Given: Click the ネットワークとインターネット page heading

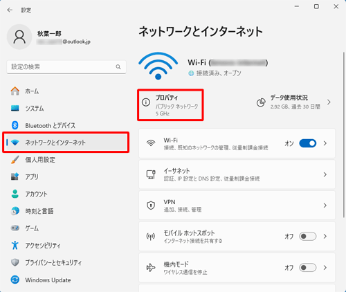Looking at the screenshot, I should tap(201, 32).
